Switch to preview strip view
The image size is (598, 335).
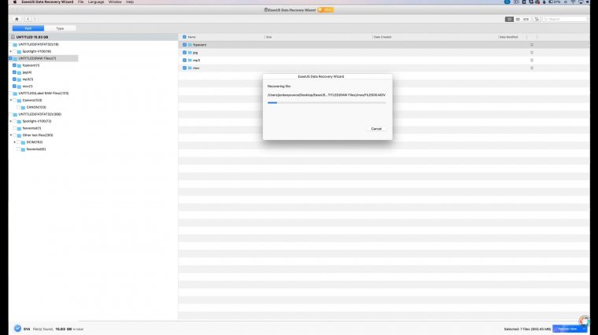click(526, 19)
